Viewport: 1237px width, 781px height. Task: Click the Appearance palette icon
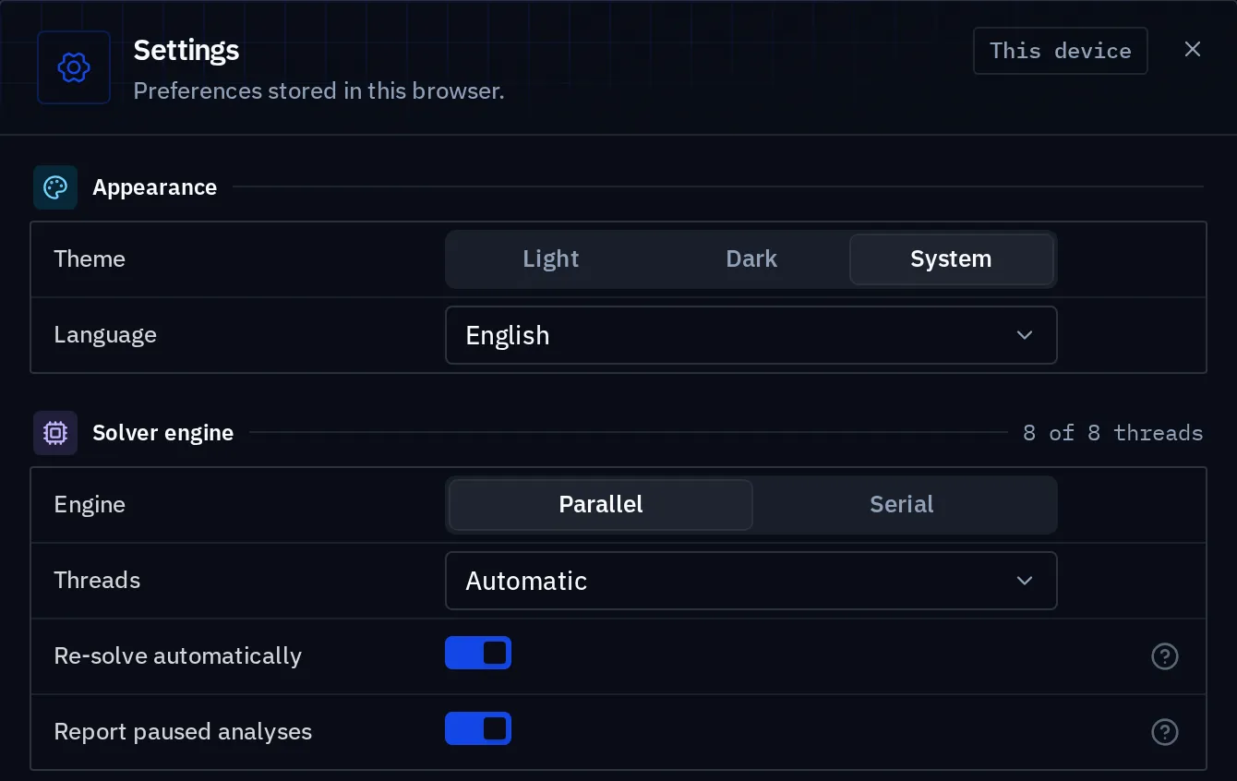tap(55, 187)
